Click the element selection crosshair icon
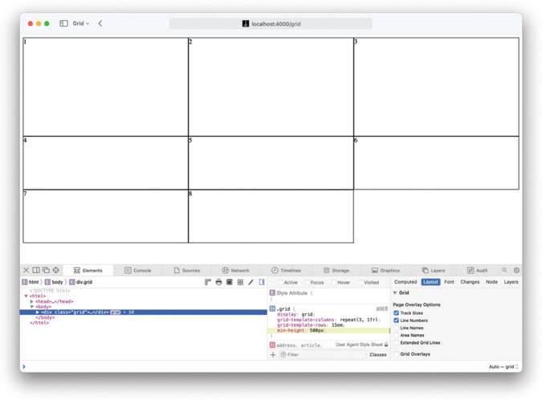 tap(56, 271)
